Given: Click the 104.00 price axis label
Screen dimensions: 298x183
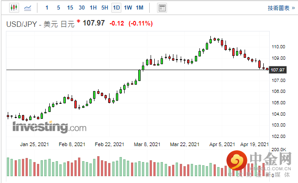Looking at the screenshot, I should tap(278, 114).
